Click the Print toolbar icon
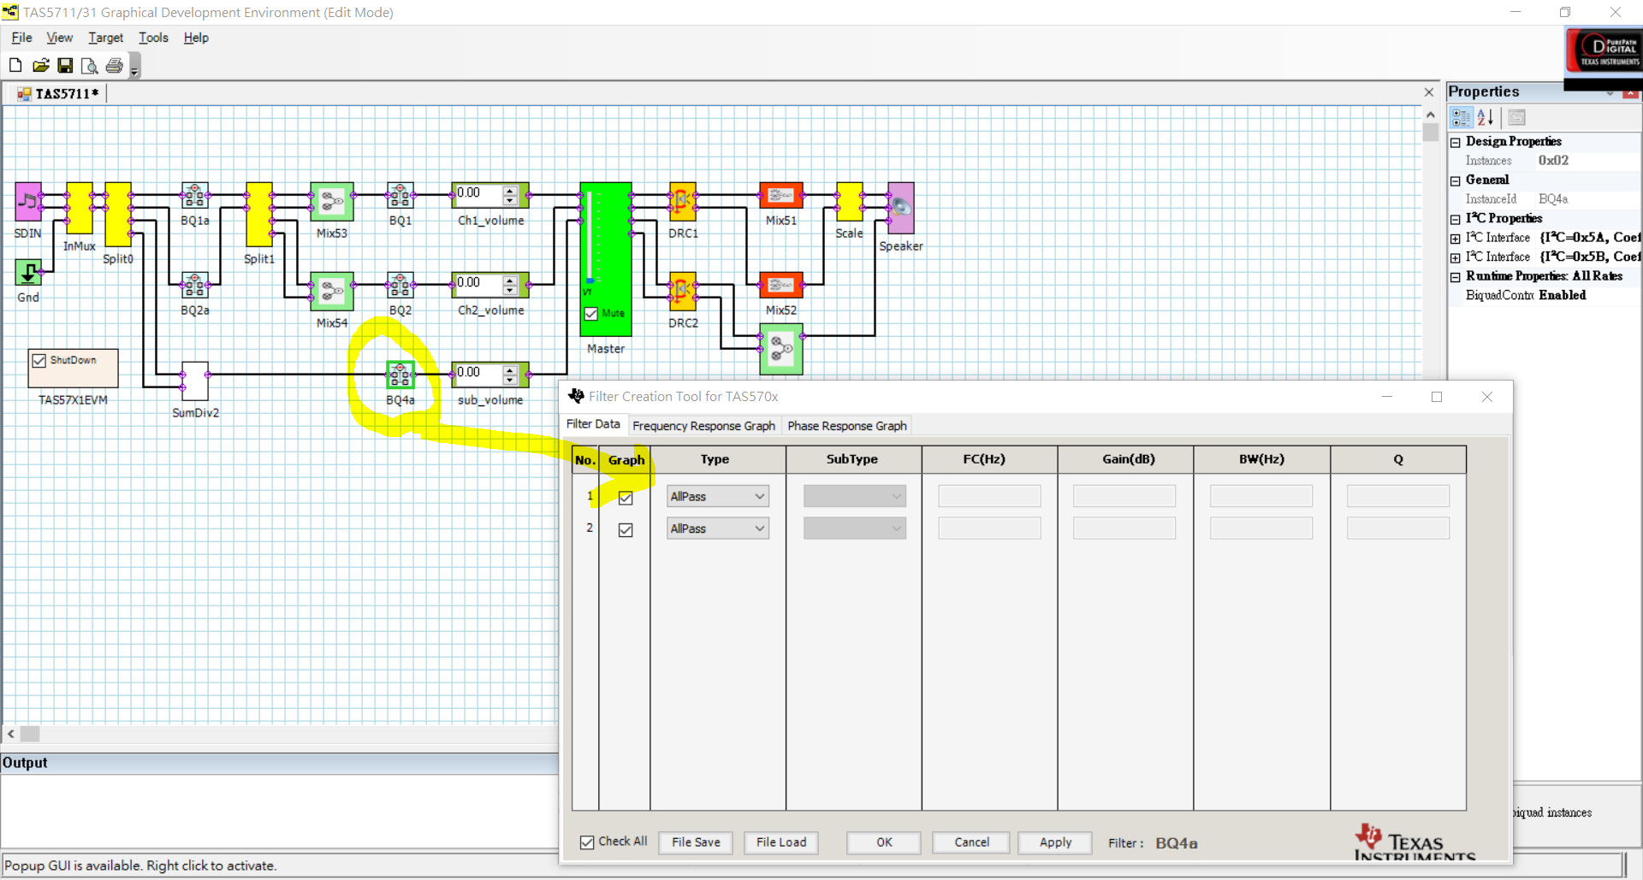The height and width of the screenshot is (880, 1643). click(x=114, y=65)
